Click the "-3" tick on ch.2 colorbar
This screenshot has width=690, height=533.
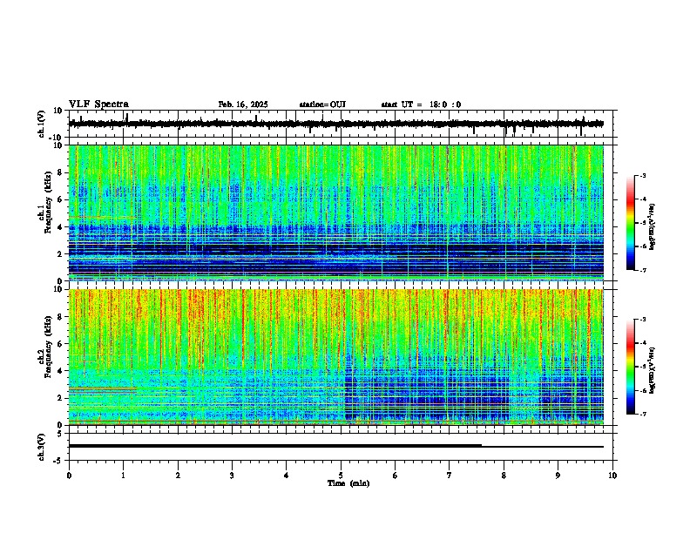642,320
